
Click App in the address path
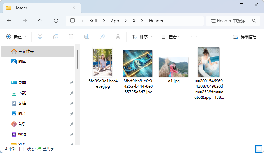(x=115, y=21)
